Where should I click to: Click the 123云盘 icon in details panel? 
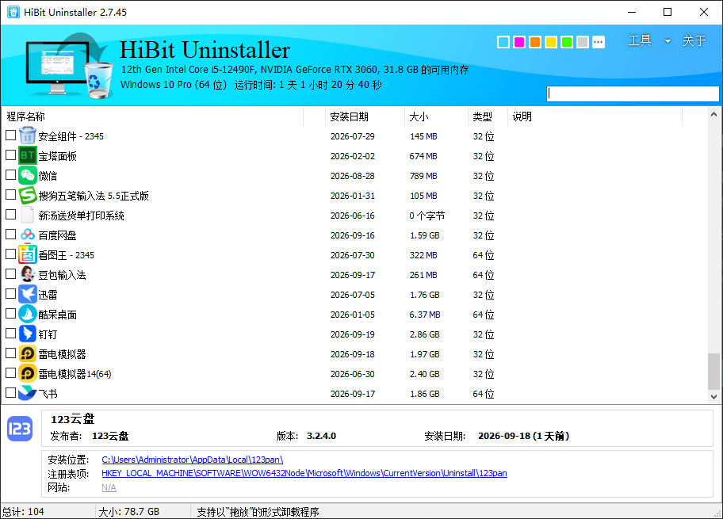point(20,429)
